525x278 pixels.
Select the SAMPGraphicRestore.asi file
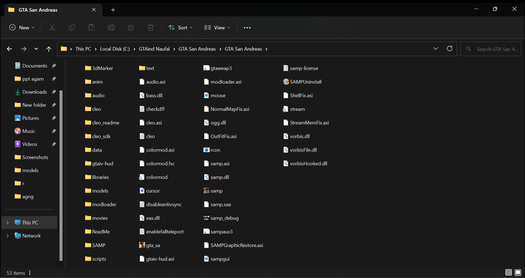pyautogui.click(x=233, y=245)
